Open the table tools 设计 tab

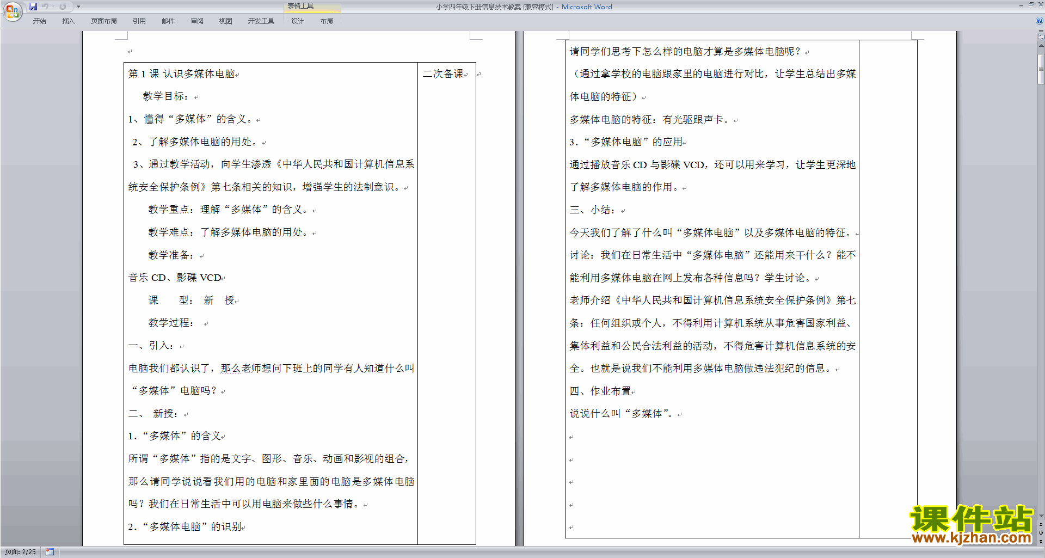297,21
